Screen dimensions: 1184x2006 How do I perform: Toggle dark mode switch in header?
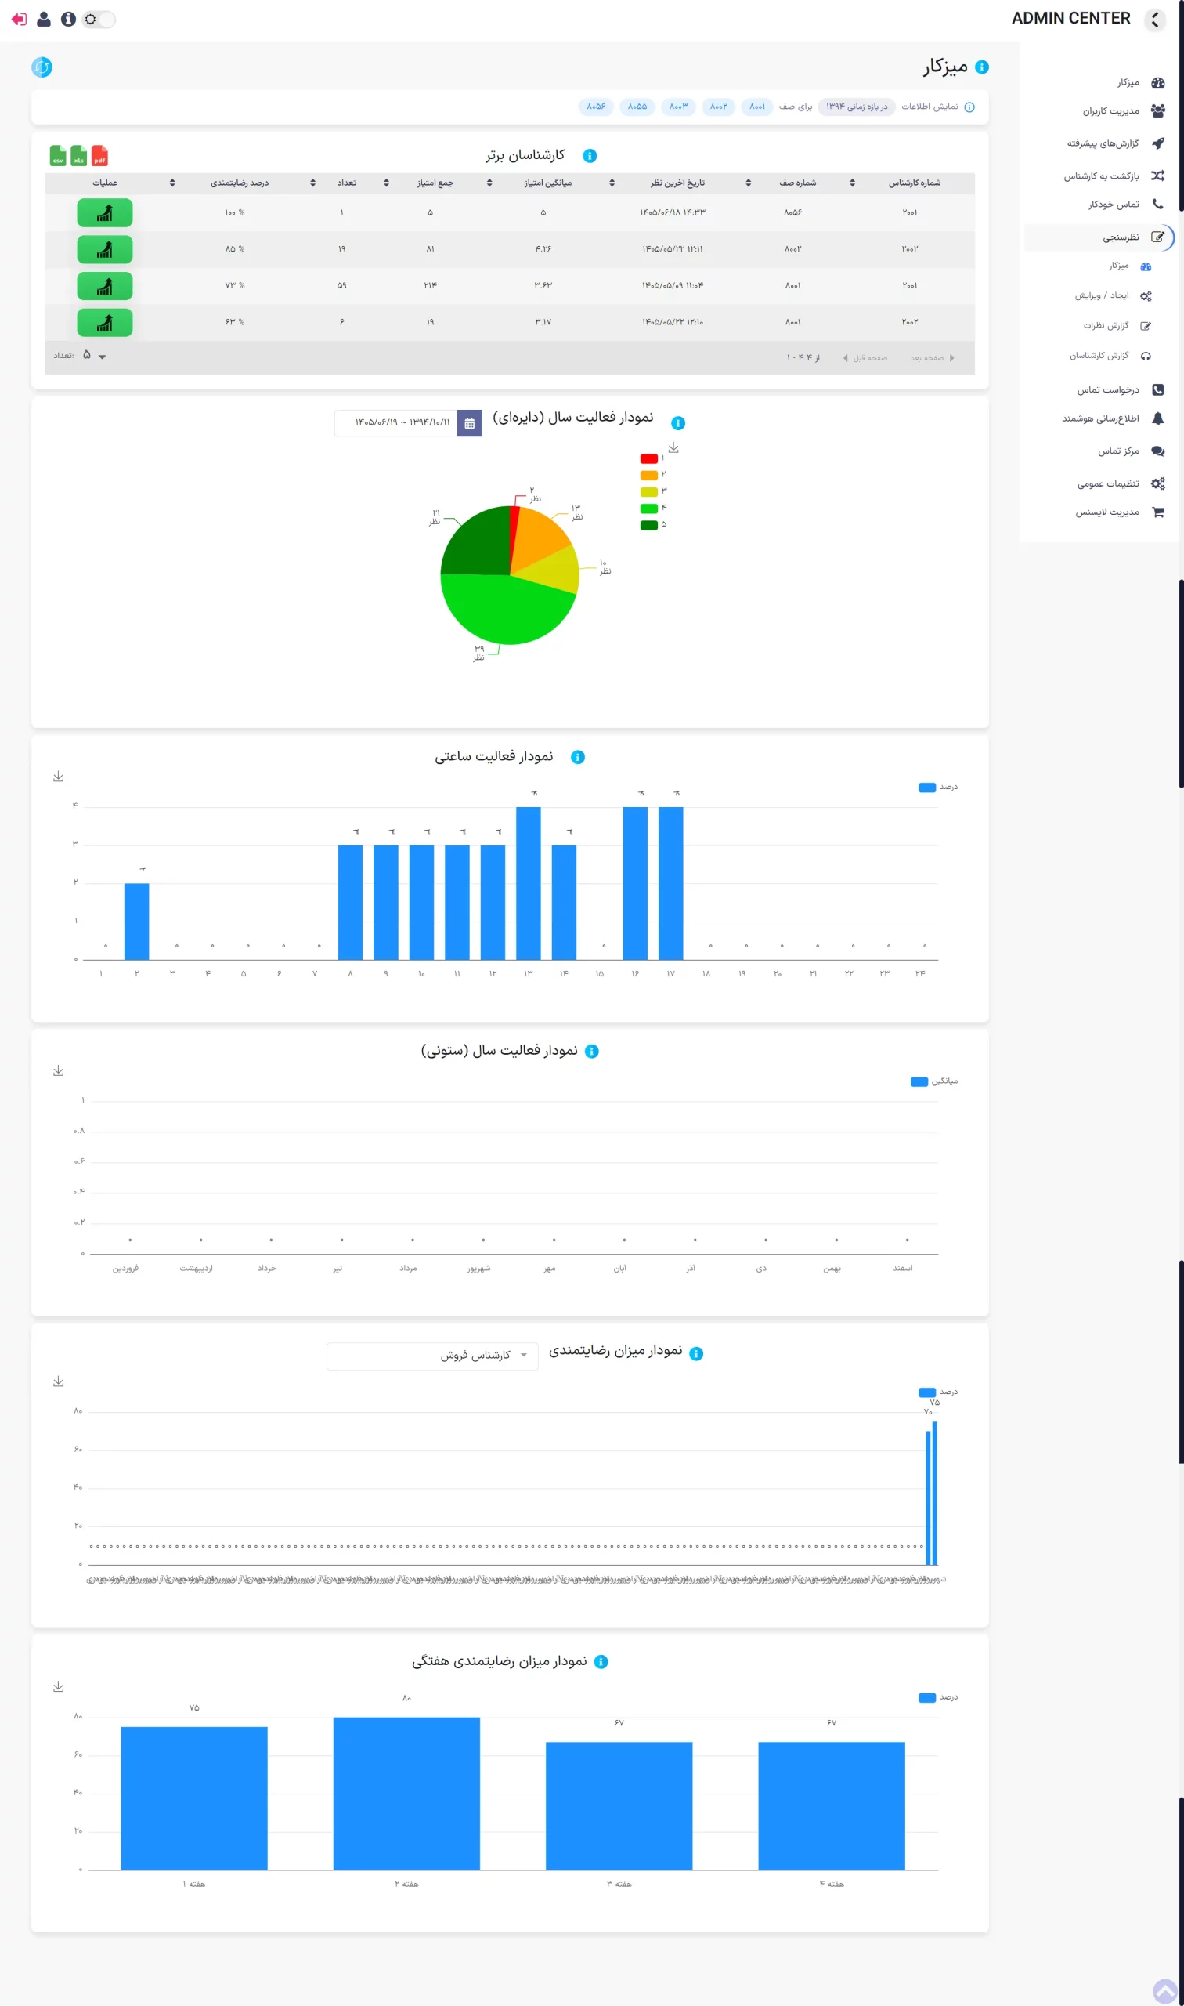click(x=99, y=19)
